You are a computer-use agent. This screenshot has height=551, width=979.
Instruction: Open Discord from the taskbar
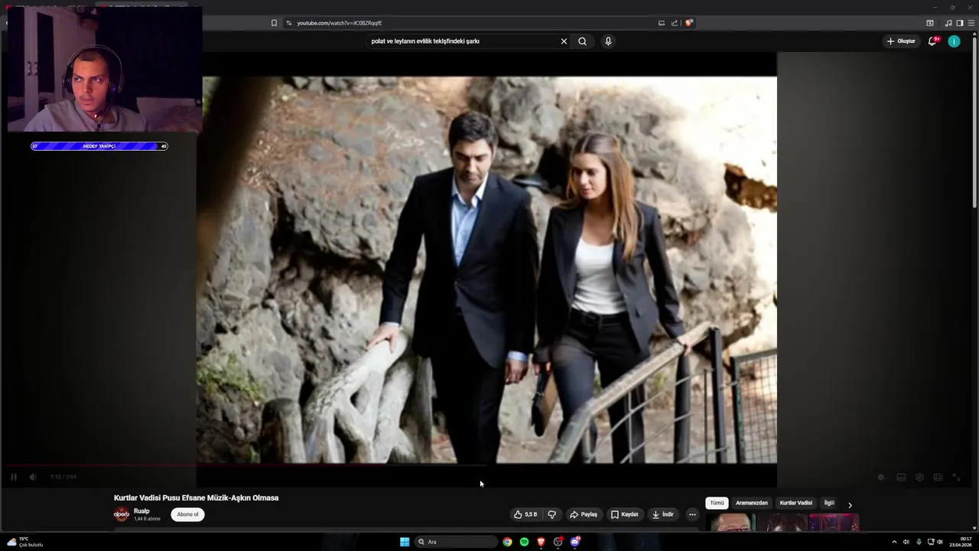coord(575,542)
